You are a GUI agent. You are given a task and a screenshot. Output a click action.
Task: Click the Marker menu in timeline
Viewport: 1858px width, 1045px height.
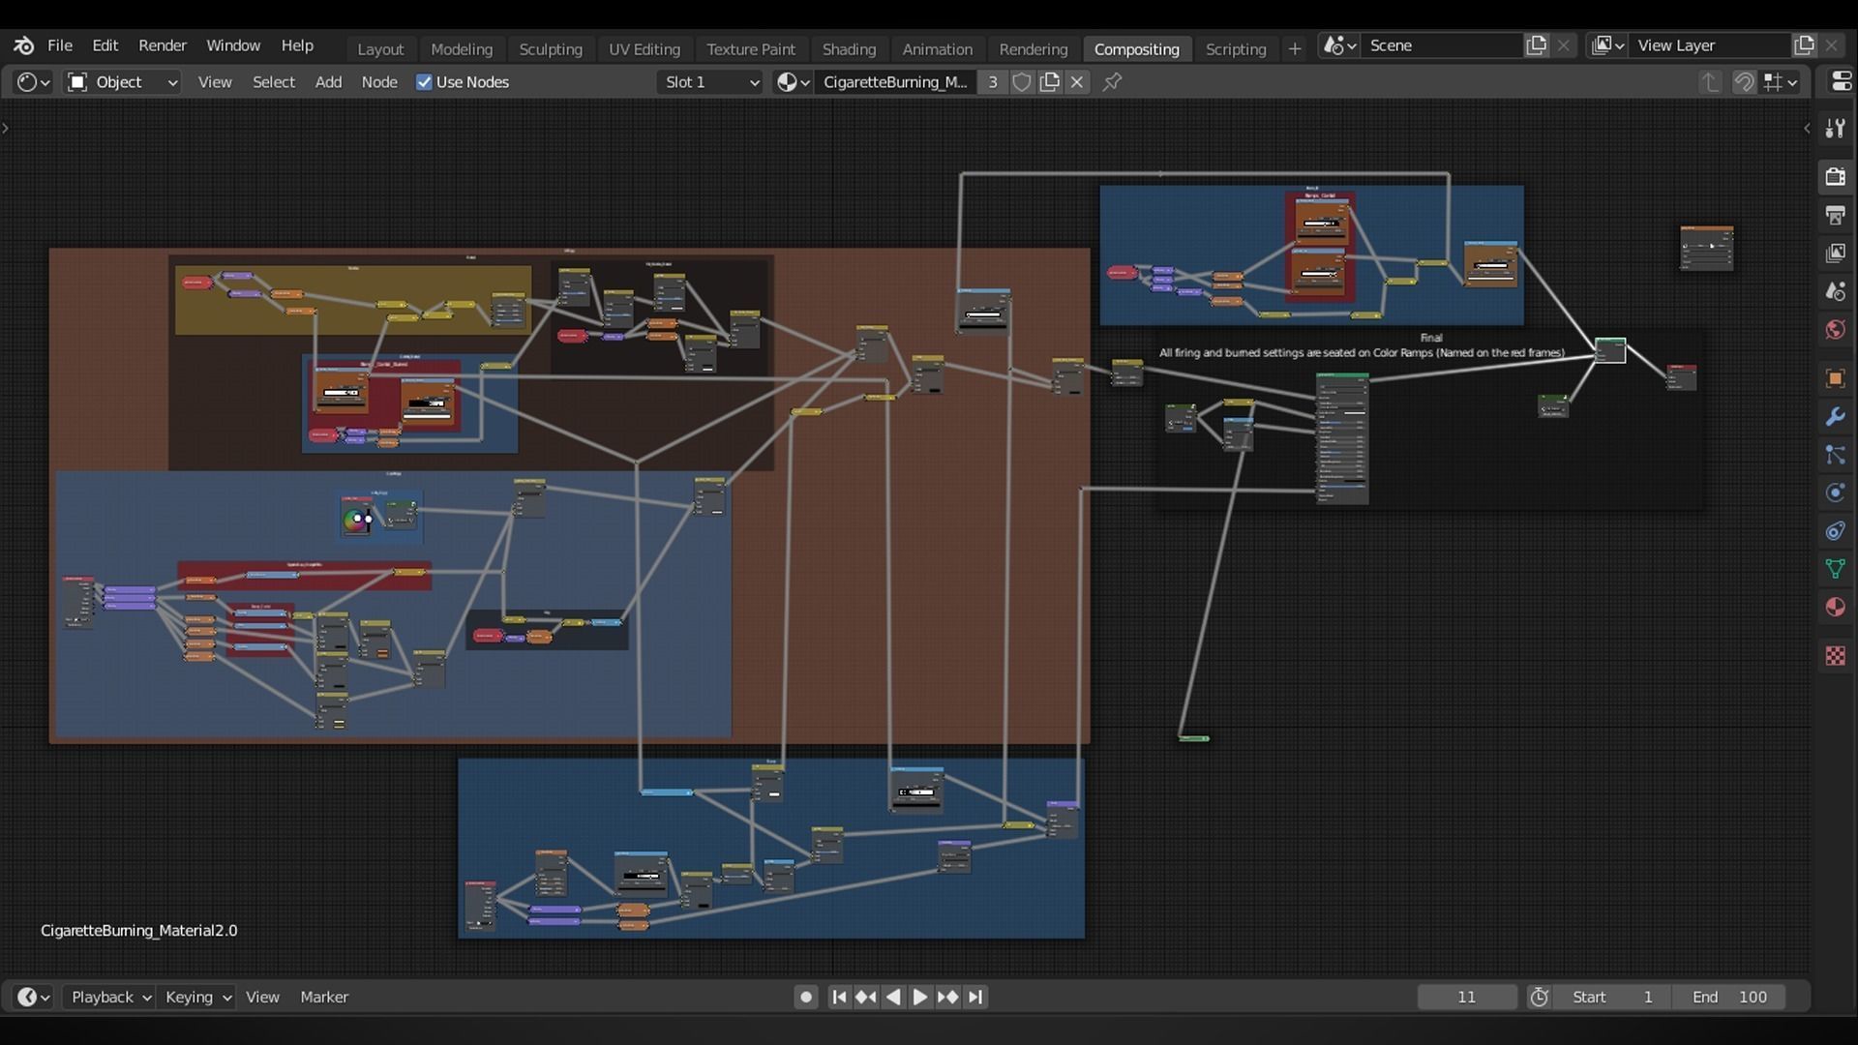click(323, 997)
